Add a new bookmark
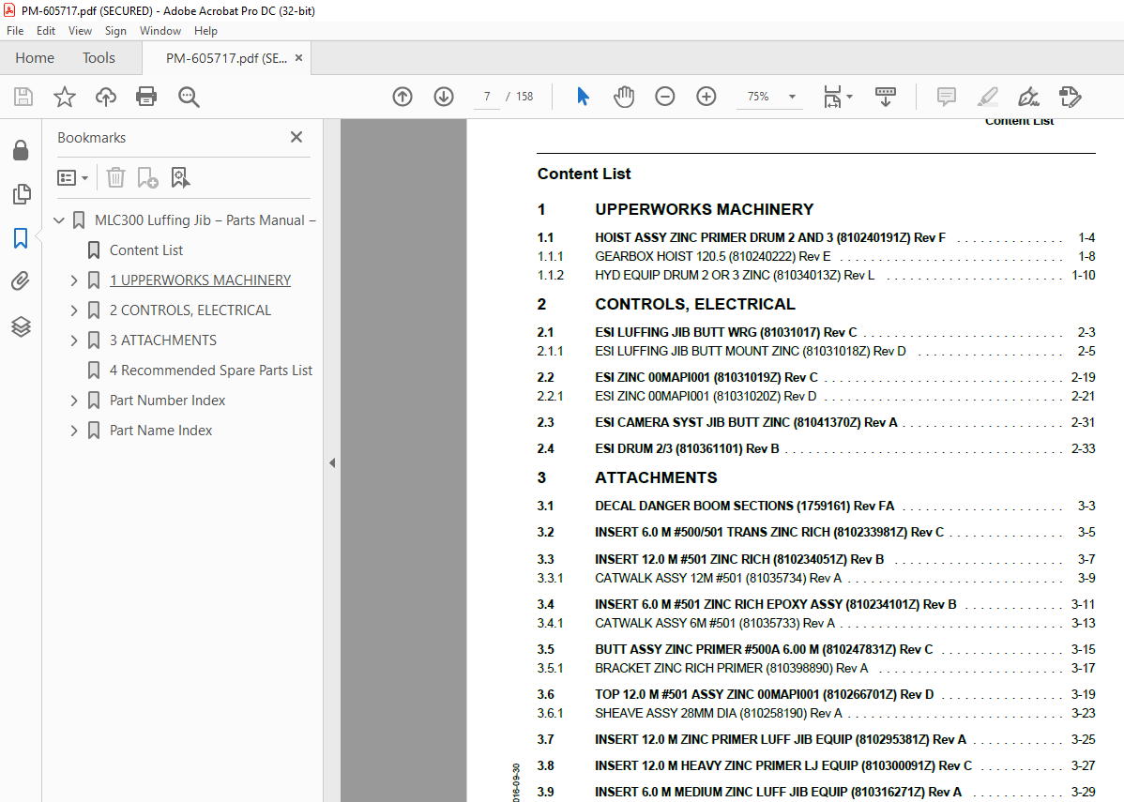Viewport: 1124px width, 802px height. pos(147,177)
